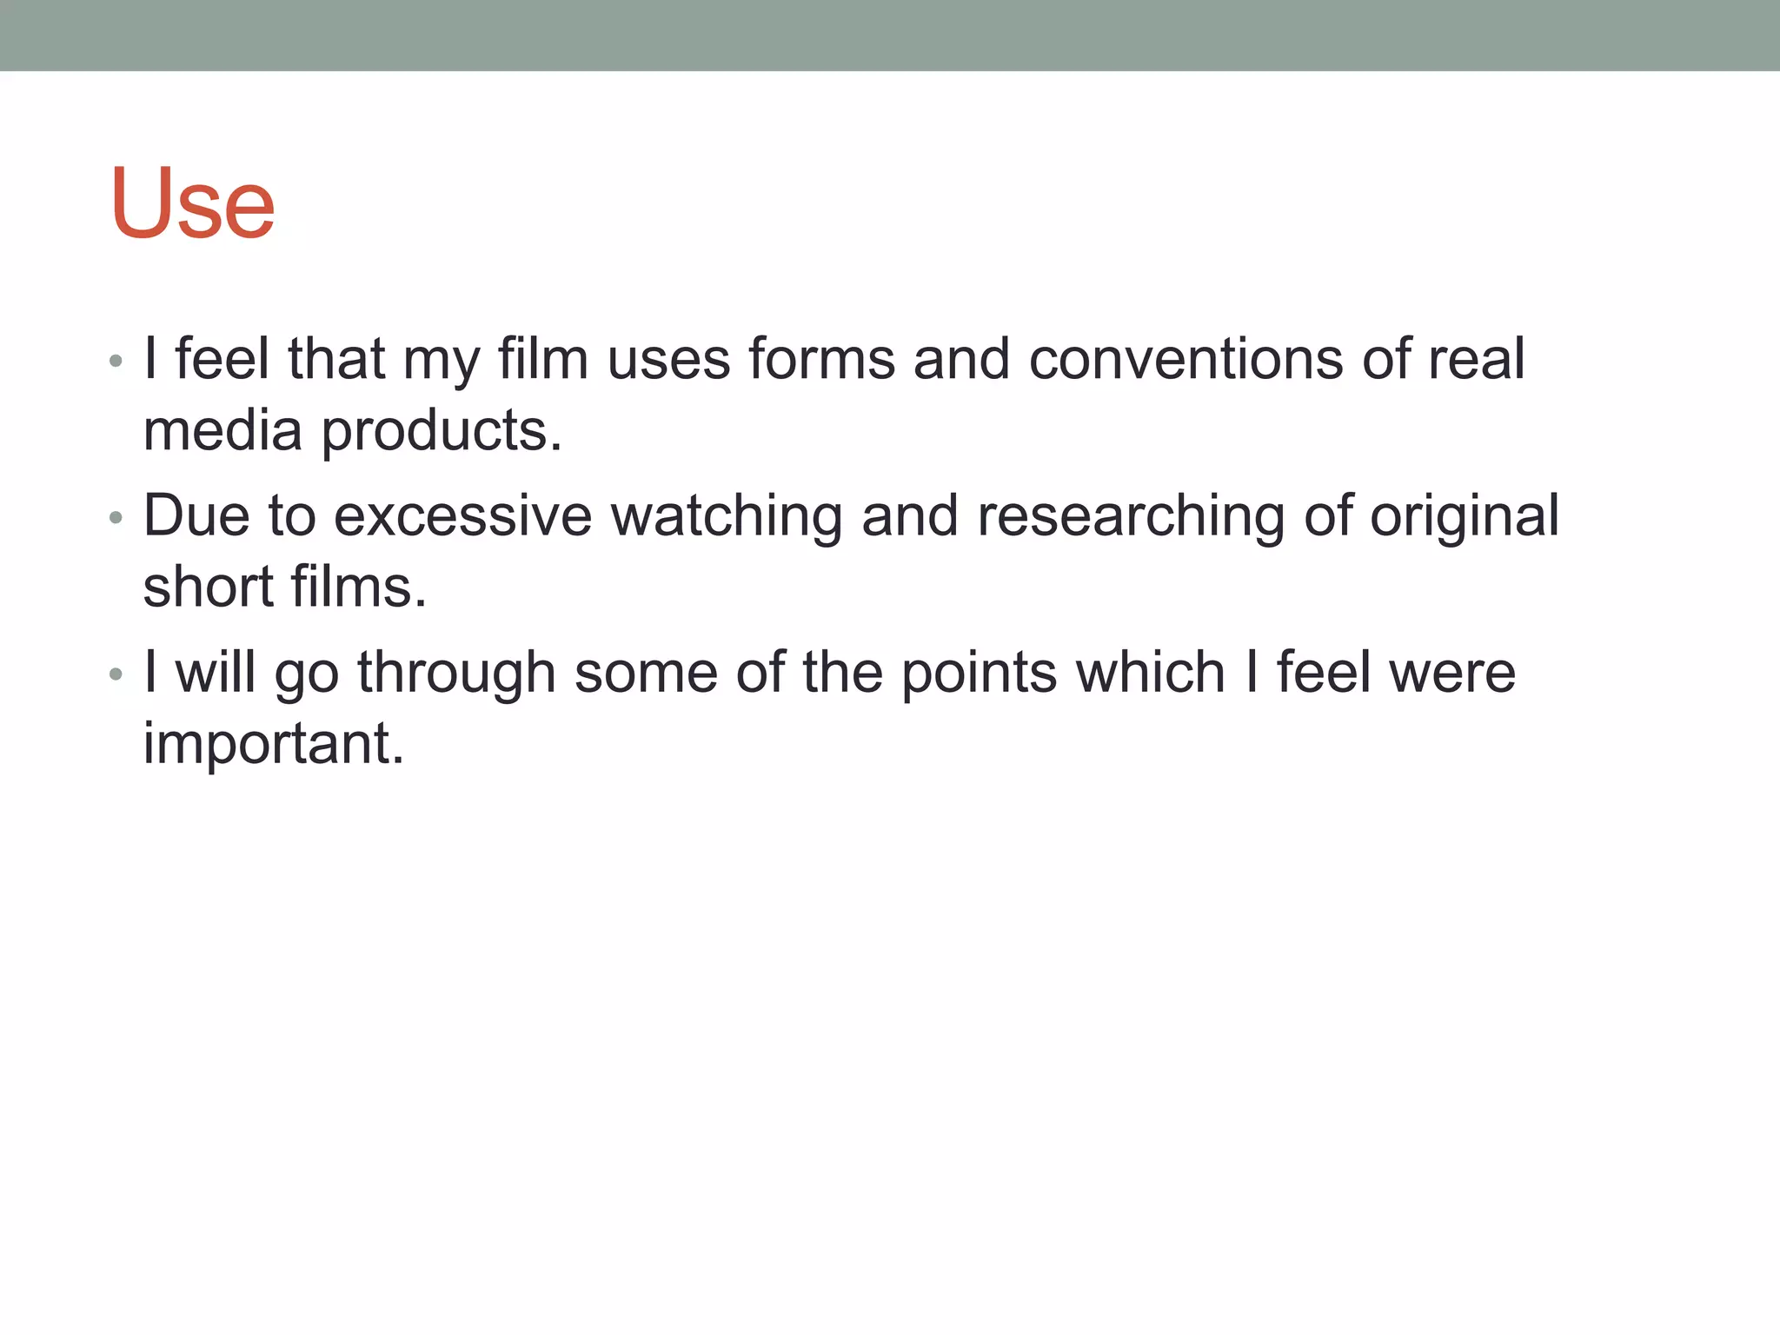Viewport: 1780px width, 1335px height.
Task: Click the text 'short films.'
Action: coord(284,587)
